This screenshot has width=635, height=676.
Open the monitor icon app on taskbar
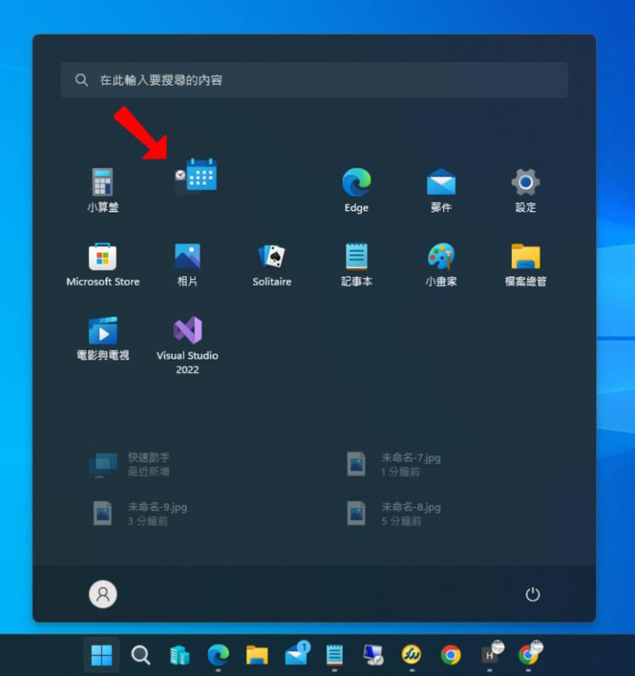click(373, 655)
